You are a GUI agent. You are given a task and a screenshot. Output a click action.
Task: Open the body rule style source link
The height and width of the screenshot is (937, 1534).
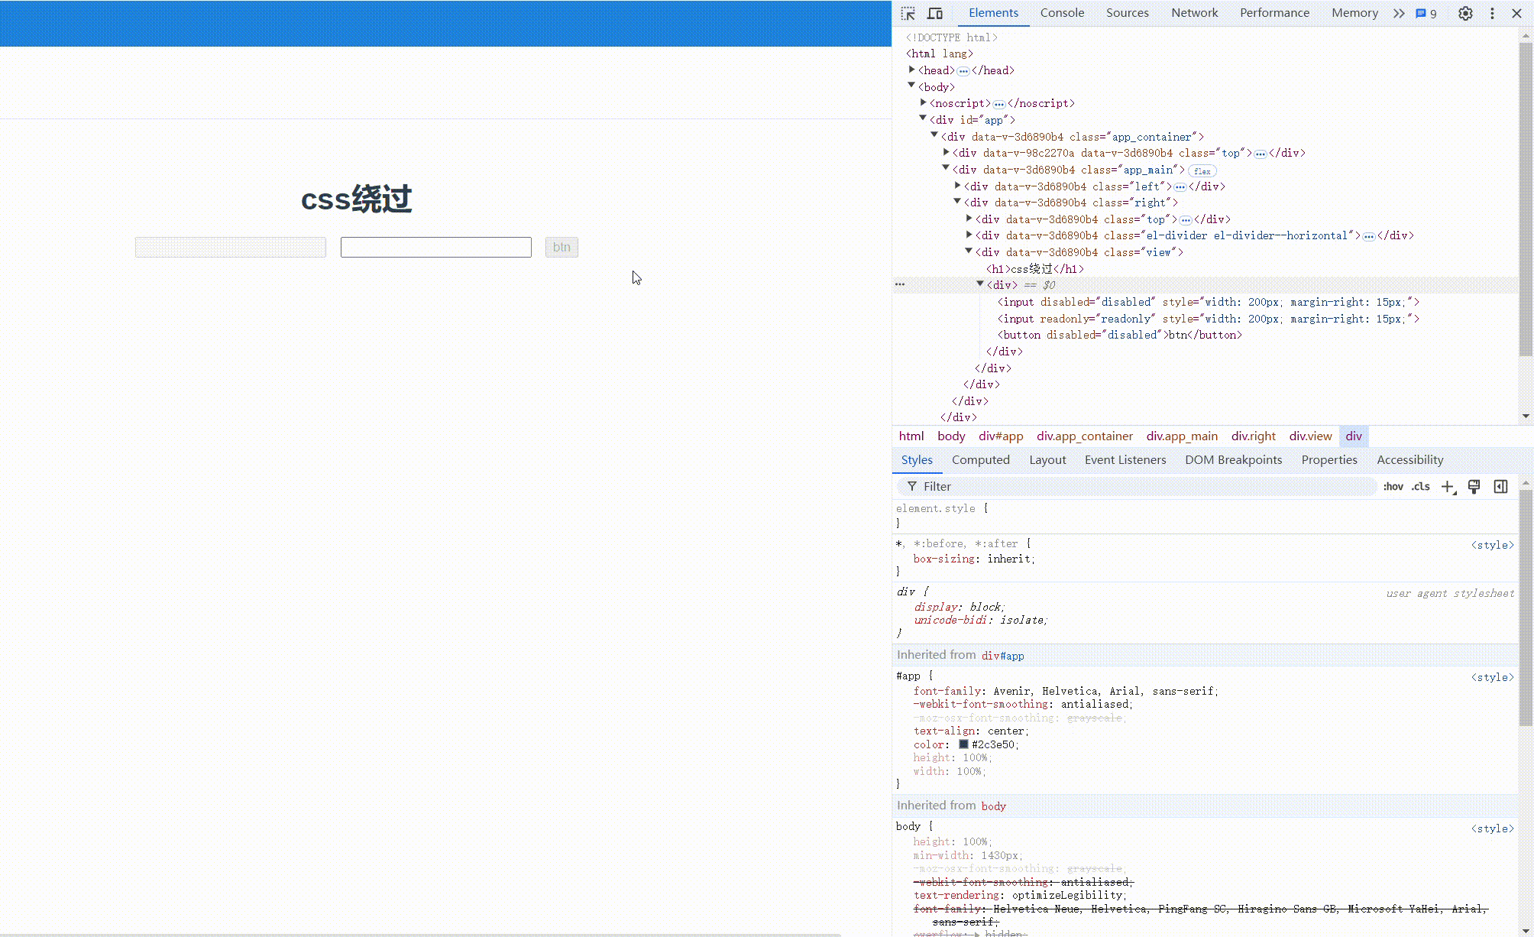click(1493, 828)
